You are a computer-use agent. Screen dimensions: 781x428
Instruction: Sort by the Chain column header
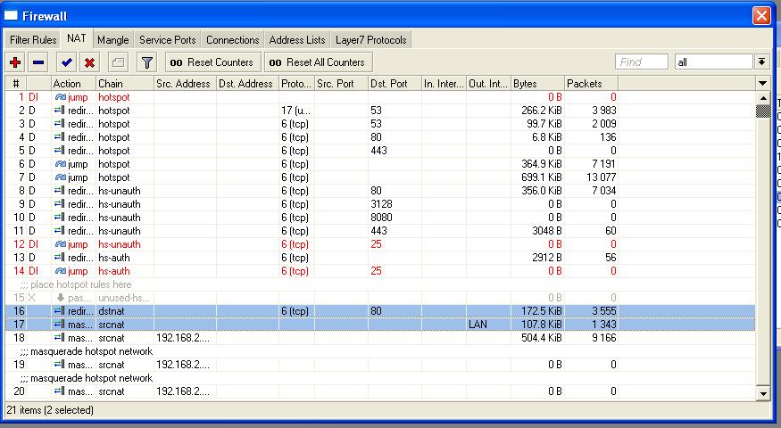click(x=125, y=83)
